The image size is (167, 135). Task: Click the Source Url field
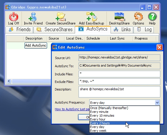(119, 58)
